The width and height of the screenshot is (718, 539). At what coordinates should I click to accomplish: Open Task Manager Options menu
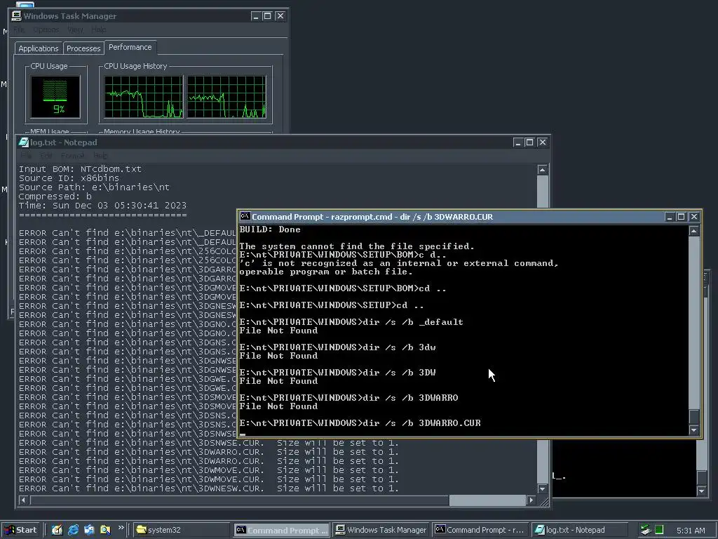46,29
